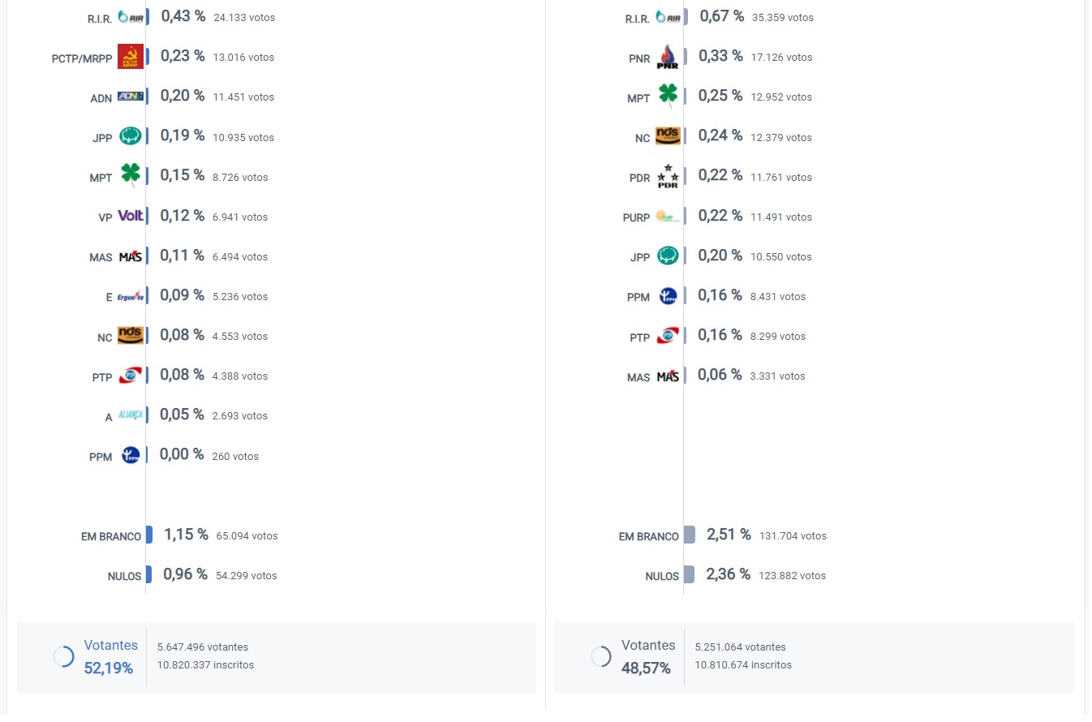Click the blue EM BRANCO 1,15 % bar
This screenshot has height=722, width=1092.
tap(149, 535)
